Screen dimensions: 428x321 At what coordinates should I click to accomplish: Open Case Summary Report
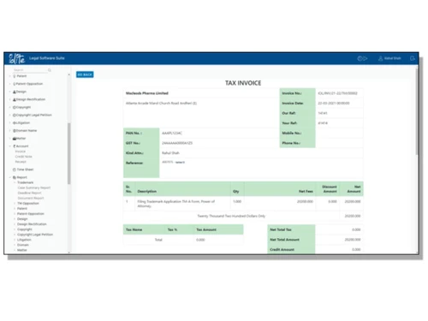pos(34,187)
